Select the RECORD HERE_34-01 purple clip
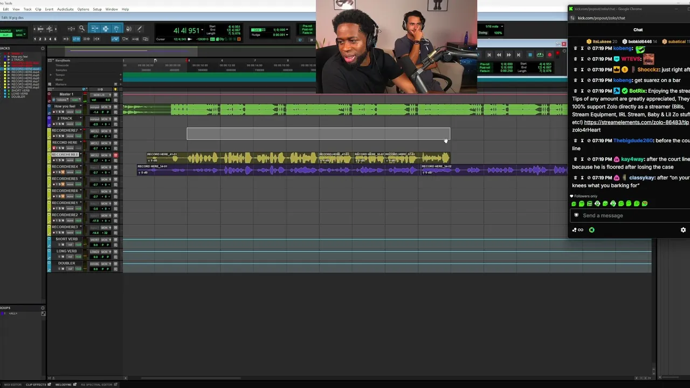Image resolution: width=690 pixels, height=388 pixels. point(279,170)
